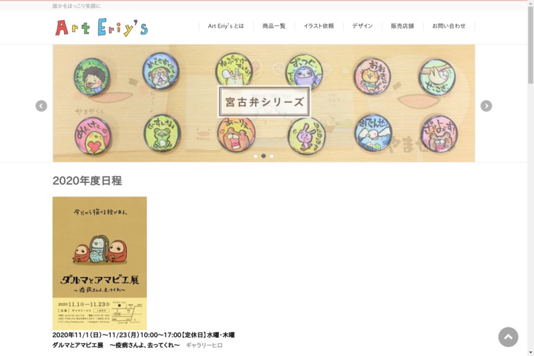Go to the イラスト依頼 page

click(319, 26)
